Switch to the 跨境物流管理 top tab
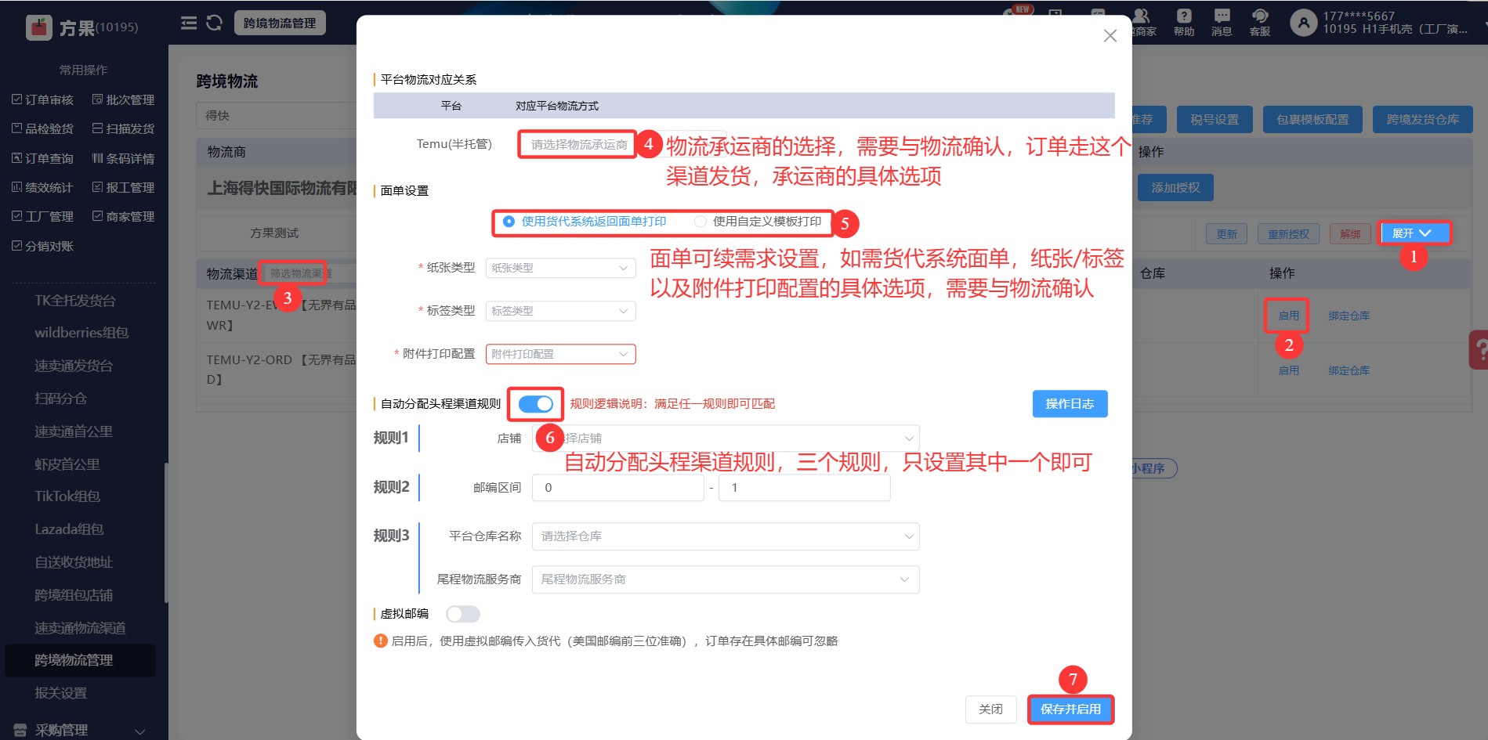This screenshot has height=740, width=1488. (280, 23)
